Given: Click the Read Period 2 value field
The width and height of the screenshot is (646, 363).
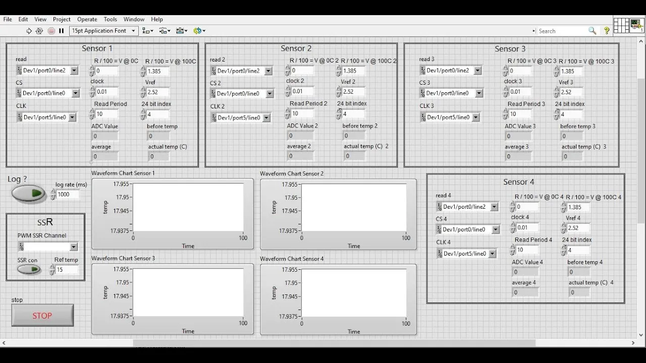Looking at the screenshot, I should click(302, 113).
